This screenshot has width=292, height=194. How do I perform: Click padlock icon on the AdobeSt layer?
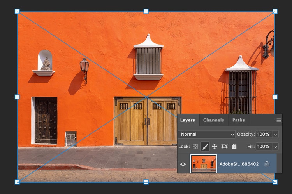pos(267,164)
